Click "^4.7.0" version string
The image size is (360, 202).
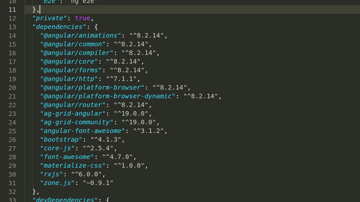click(x=117, y=157)
